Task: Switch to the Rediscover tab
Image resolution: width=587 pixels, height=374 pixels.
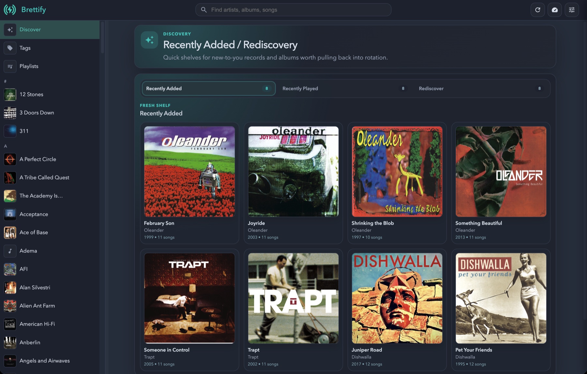Action: (x=481, y=88)
